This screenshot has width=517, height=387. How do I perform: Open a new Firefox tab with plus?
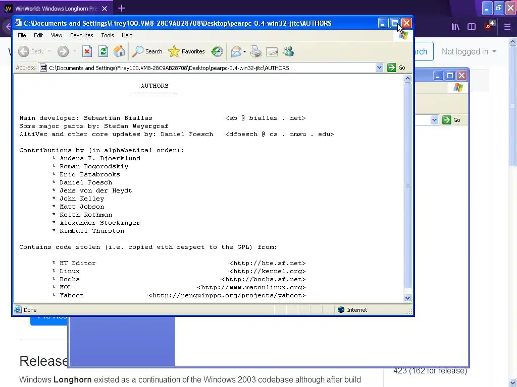coord(122,8)
